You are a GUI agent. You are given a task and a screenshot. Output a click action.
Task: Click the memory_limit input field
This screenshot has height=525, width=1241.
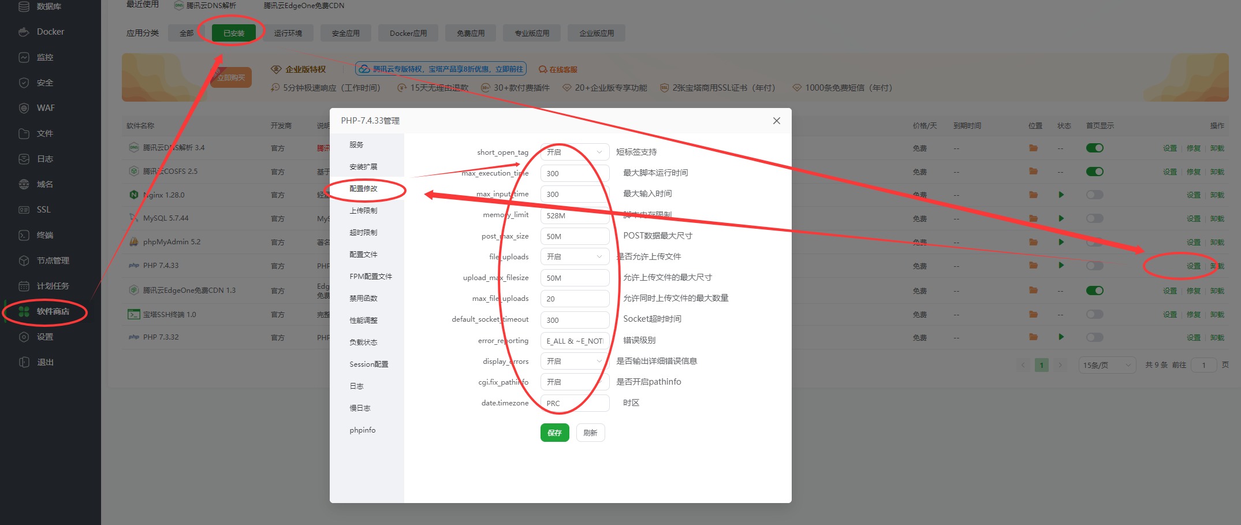coord(574,215)
